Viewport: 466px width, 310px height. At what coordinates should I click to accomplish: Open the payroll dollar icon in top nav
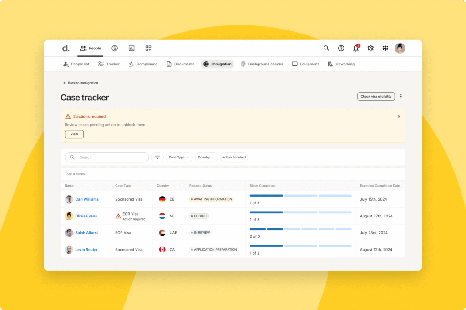coord(115,48)
